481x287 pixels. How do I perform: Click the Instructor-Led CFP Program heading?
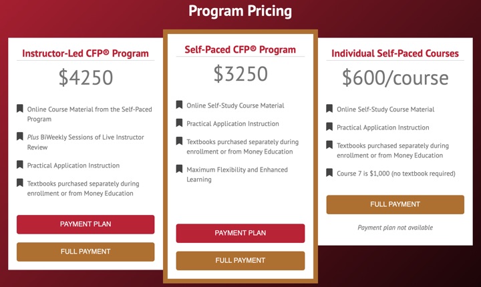click(86, 53)
